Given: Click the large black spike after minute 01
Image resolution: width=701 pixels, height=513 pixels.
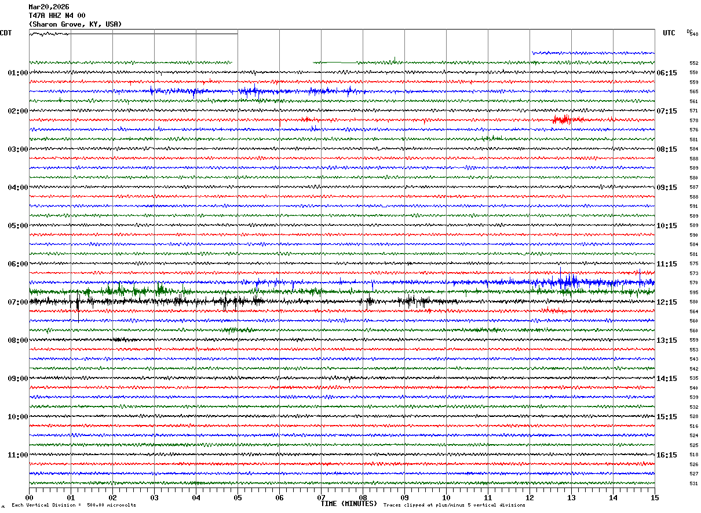Looking at the screenshot, I should (x=78, y=303).
